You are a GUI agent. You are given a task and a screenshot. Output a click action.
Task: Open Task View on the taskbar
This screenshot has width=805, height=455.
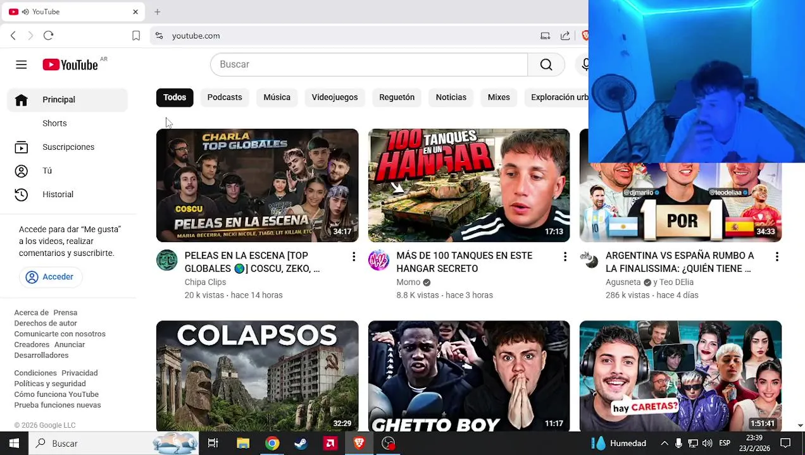213,444
